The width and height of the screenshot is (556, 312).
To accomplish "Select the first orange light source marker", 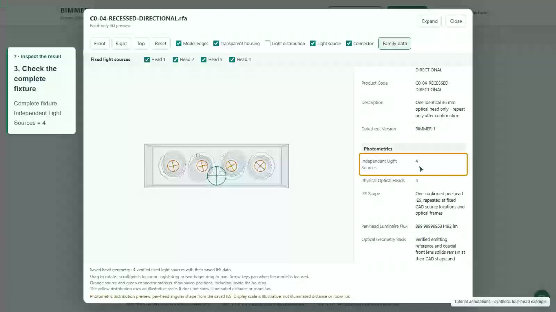I will pos(173,166).
